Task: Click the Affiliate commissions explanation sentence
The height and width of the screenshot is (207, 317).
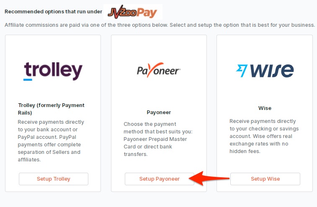Action: point(160,25)
